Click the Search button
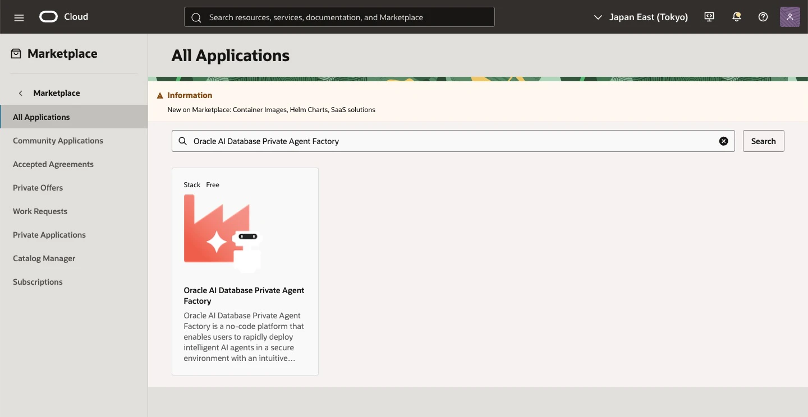 pyautogui.click(x=764, y=141)
